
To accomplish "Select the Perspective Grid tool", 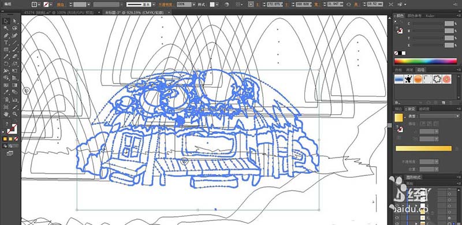I will (x=15, y=78).
